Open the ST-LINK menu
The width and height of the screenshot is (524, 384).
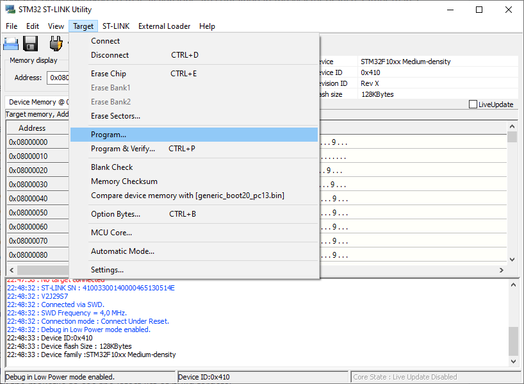(x=116, y=26)
